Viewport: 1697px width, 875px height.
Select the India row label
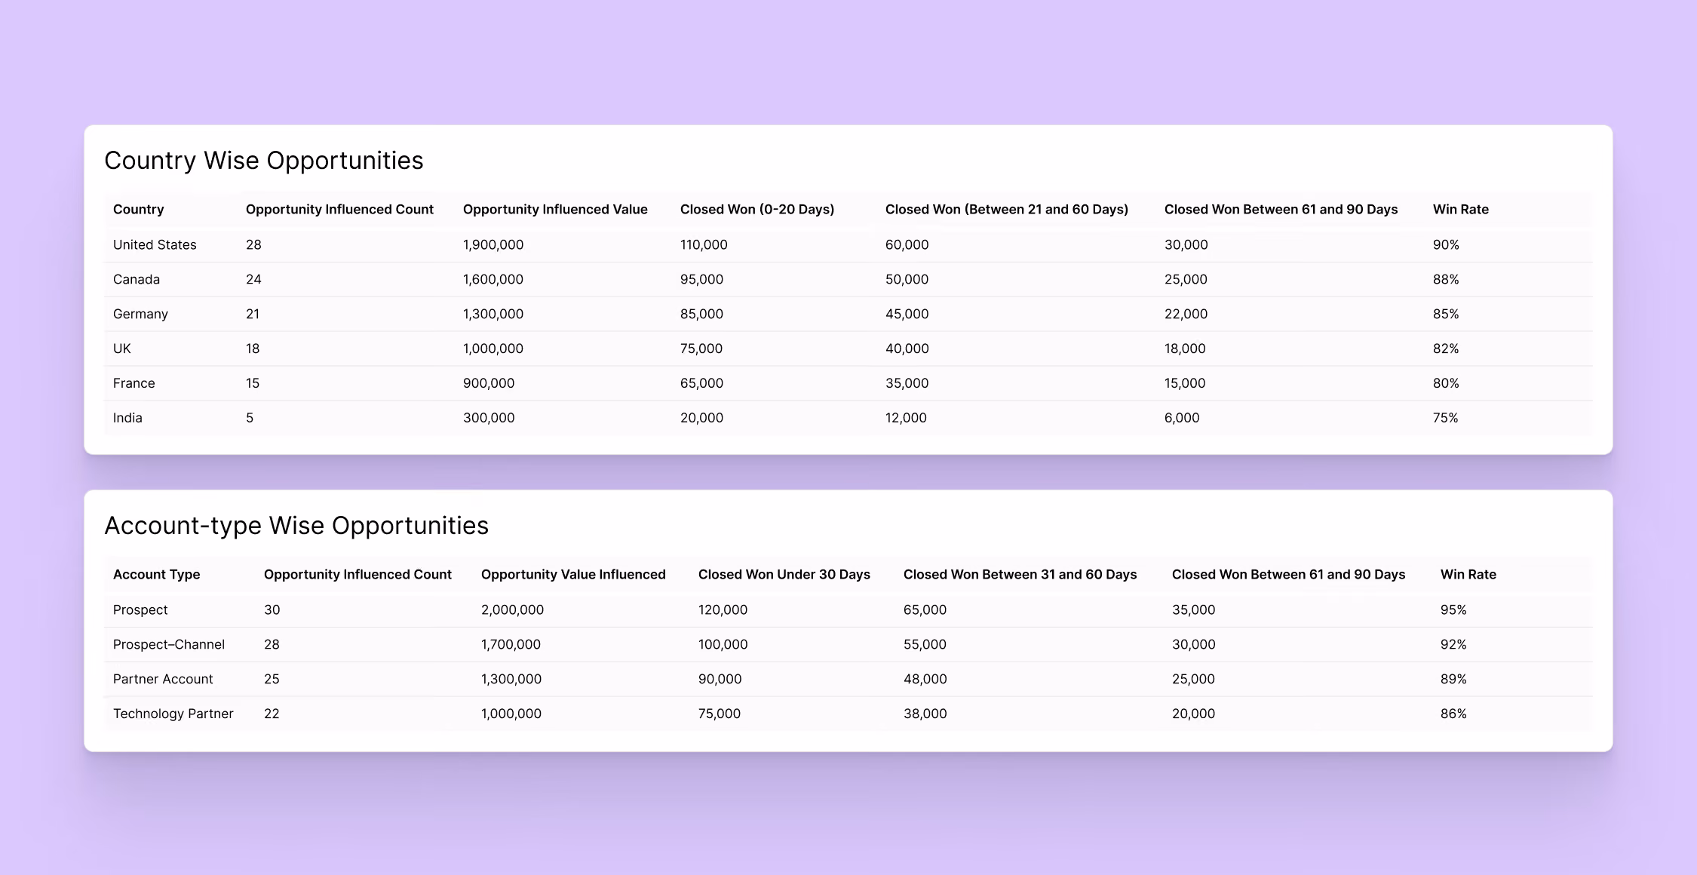(127, 419)
